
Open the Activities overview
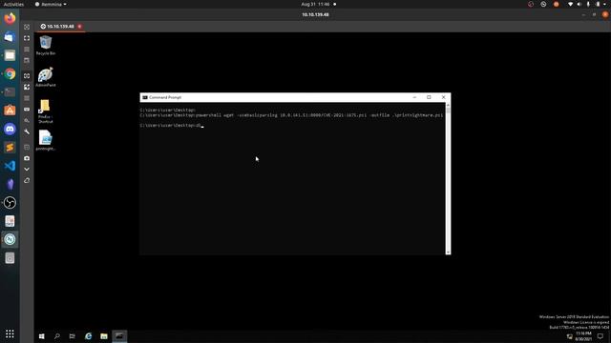coord(13,4)
